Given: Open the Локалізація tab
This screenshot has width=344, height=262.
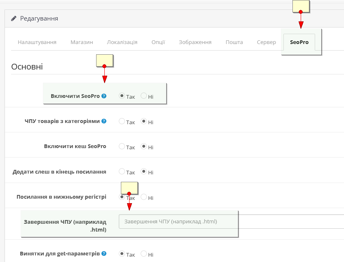Looking at the screenshot, I should coord(122,42).
